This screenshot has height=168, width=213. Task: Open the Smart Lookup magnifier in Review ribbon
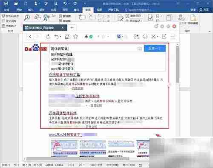(x=27, y=17)
